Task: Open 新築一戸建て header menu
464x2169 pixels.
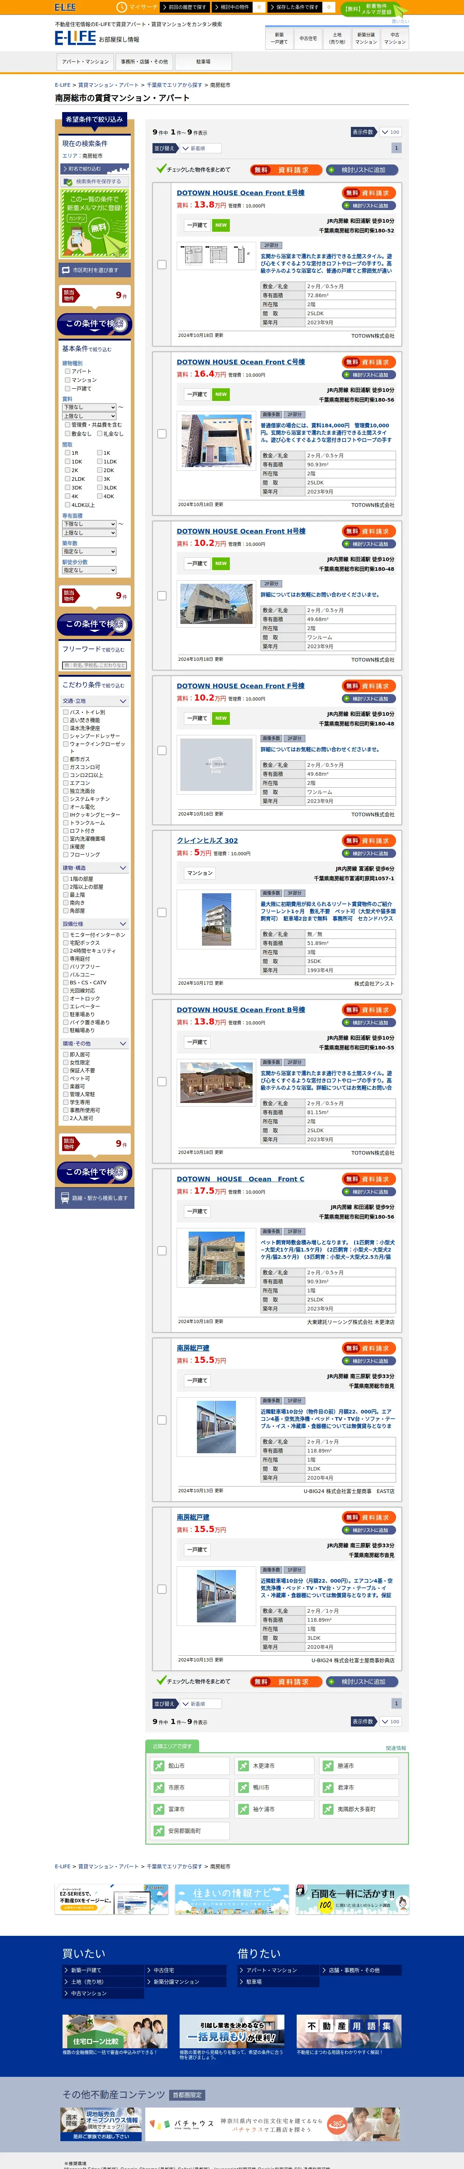Action: (279, 38)
